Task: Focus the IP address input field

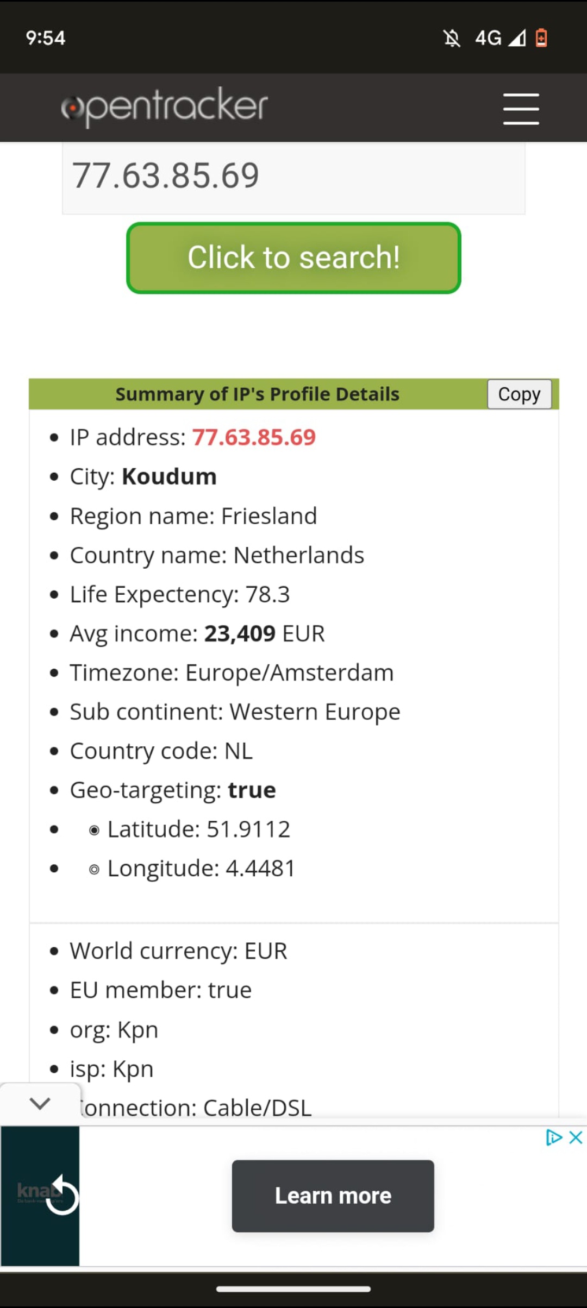Action: click(293, 177)
